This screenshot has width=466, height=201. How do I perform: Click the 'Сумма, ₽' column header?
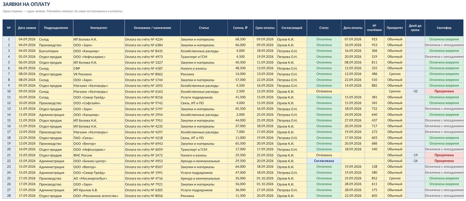240,28
